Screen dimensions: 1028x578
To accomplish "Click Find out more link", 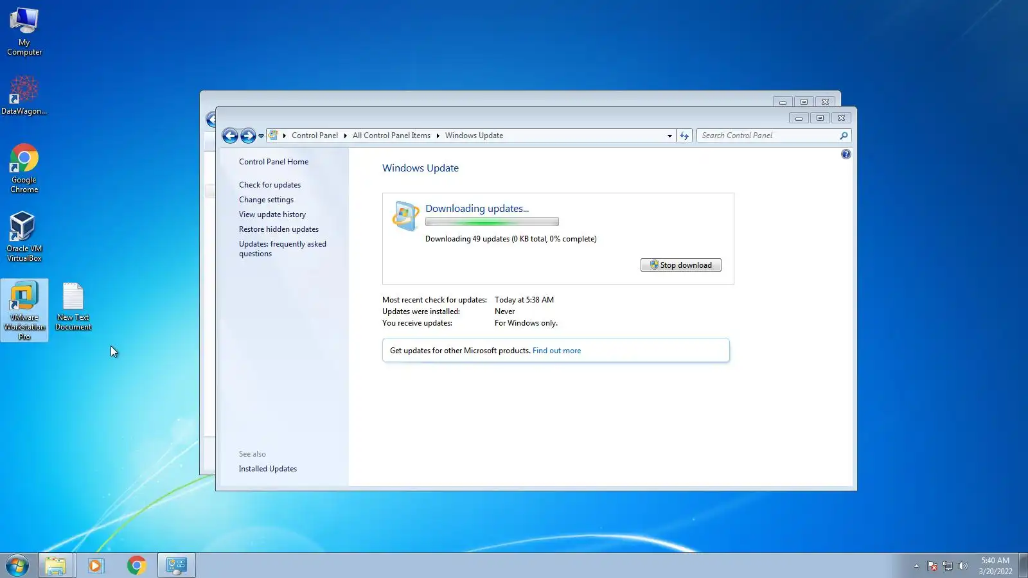I will pyautogui.click(x=556, y=351).
